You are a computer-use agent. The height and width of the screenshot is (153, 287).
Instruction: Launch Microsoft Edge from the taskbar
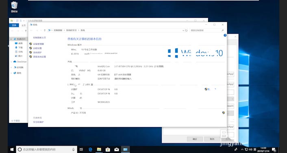tap(90, 149)
